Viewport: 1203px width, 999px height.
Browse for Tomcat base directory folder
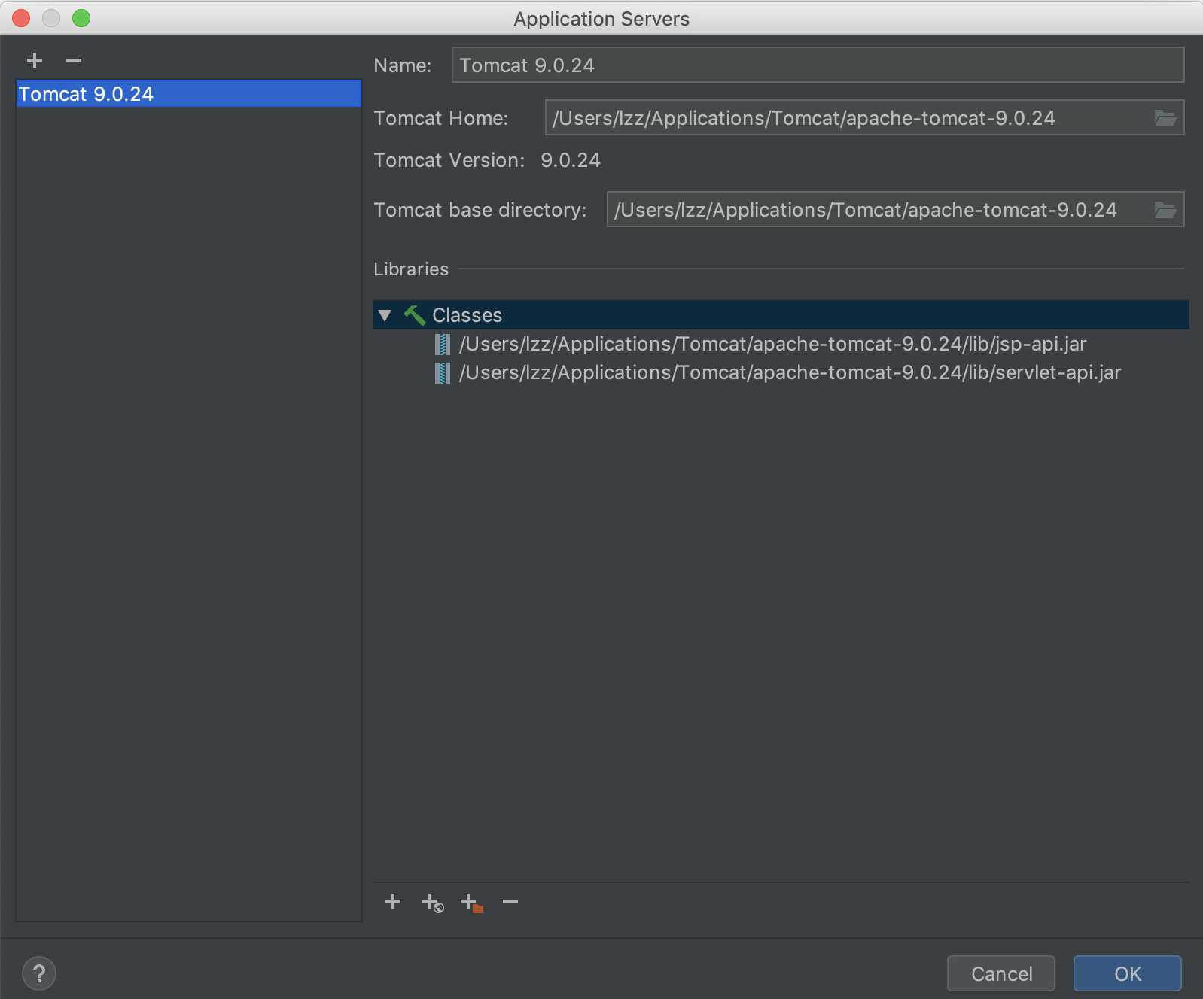click(1165, 210)
